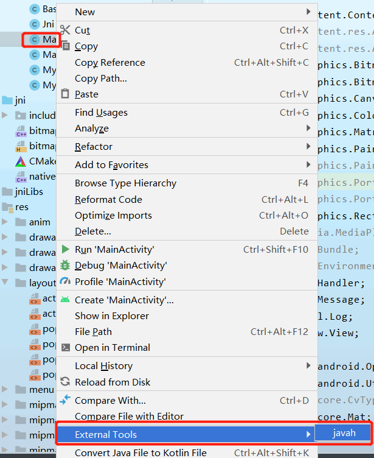Select the Copy menu entry
374x458 pixels.
(x=187, y=46)
